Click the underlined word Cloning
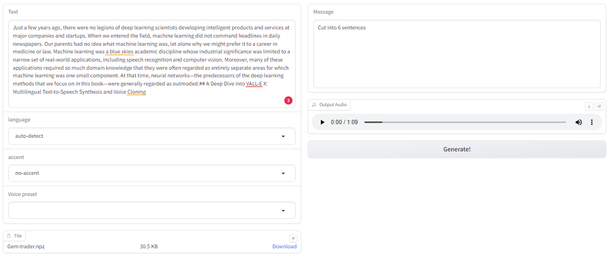609x257 pixels. pos(136,92)
